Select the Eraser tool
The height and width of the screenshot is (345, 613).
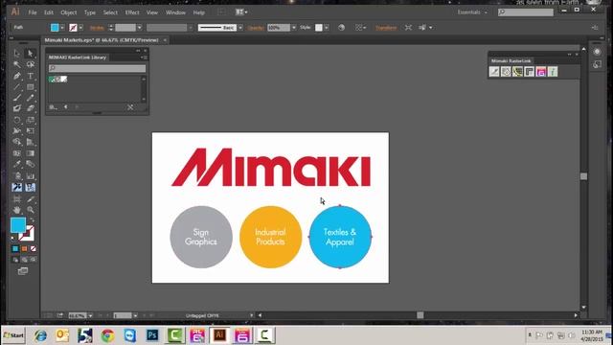(x=30, y=108)
